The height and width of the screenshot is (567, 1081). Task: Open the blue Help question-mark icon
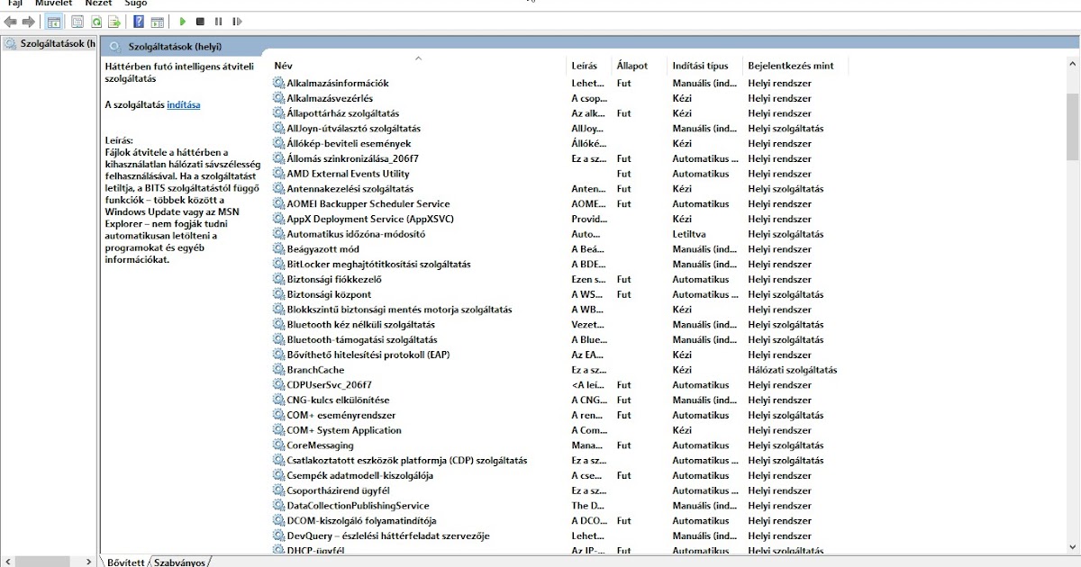click(x=139, y=22)
